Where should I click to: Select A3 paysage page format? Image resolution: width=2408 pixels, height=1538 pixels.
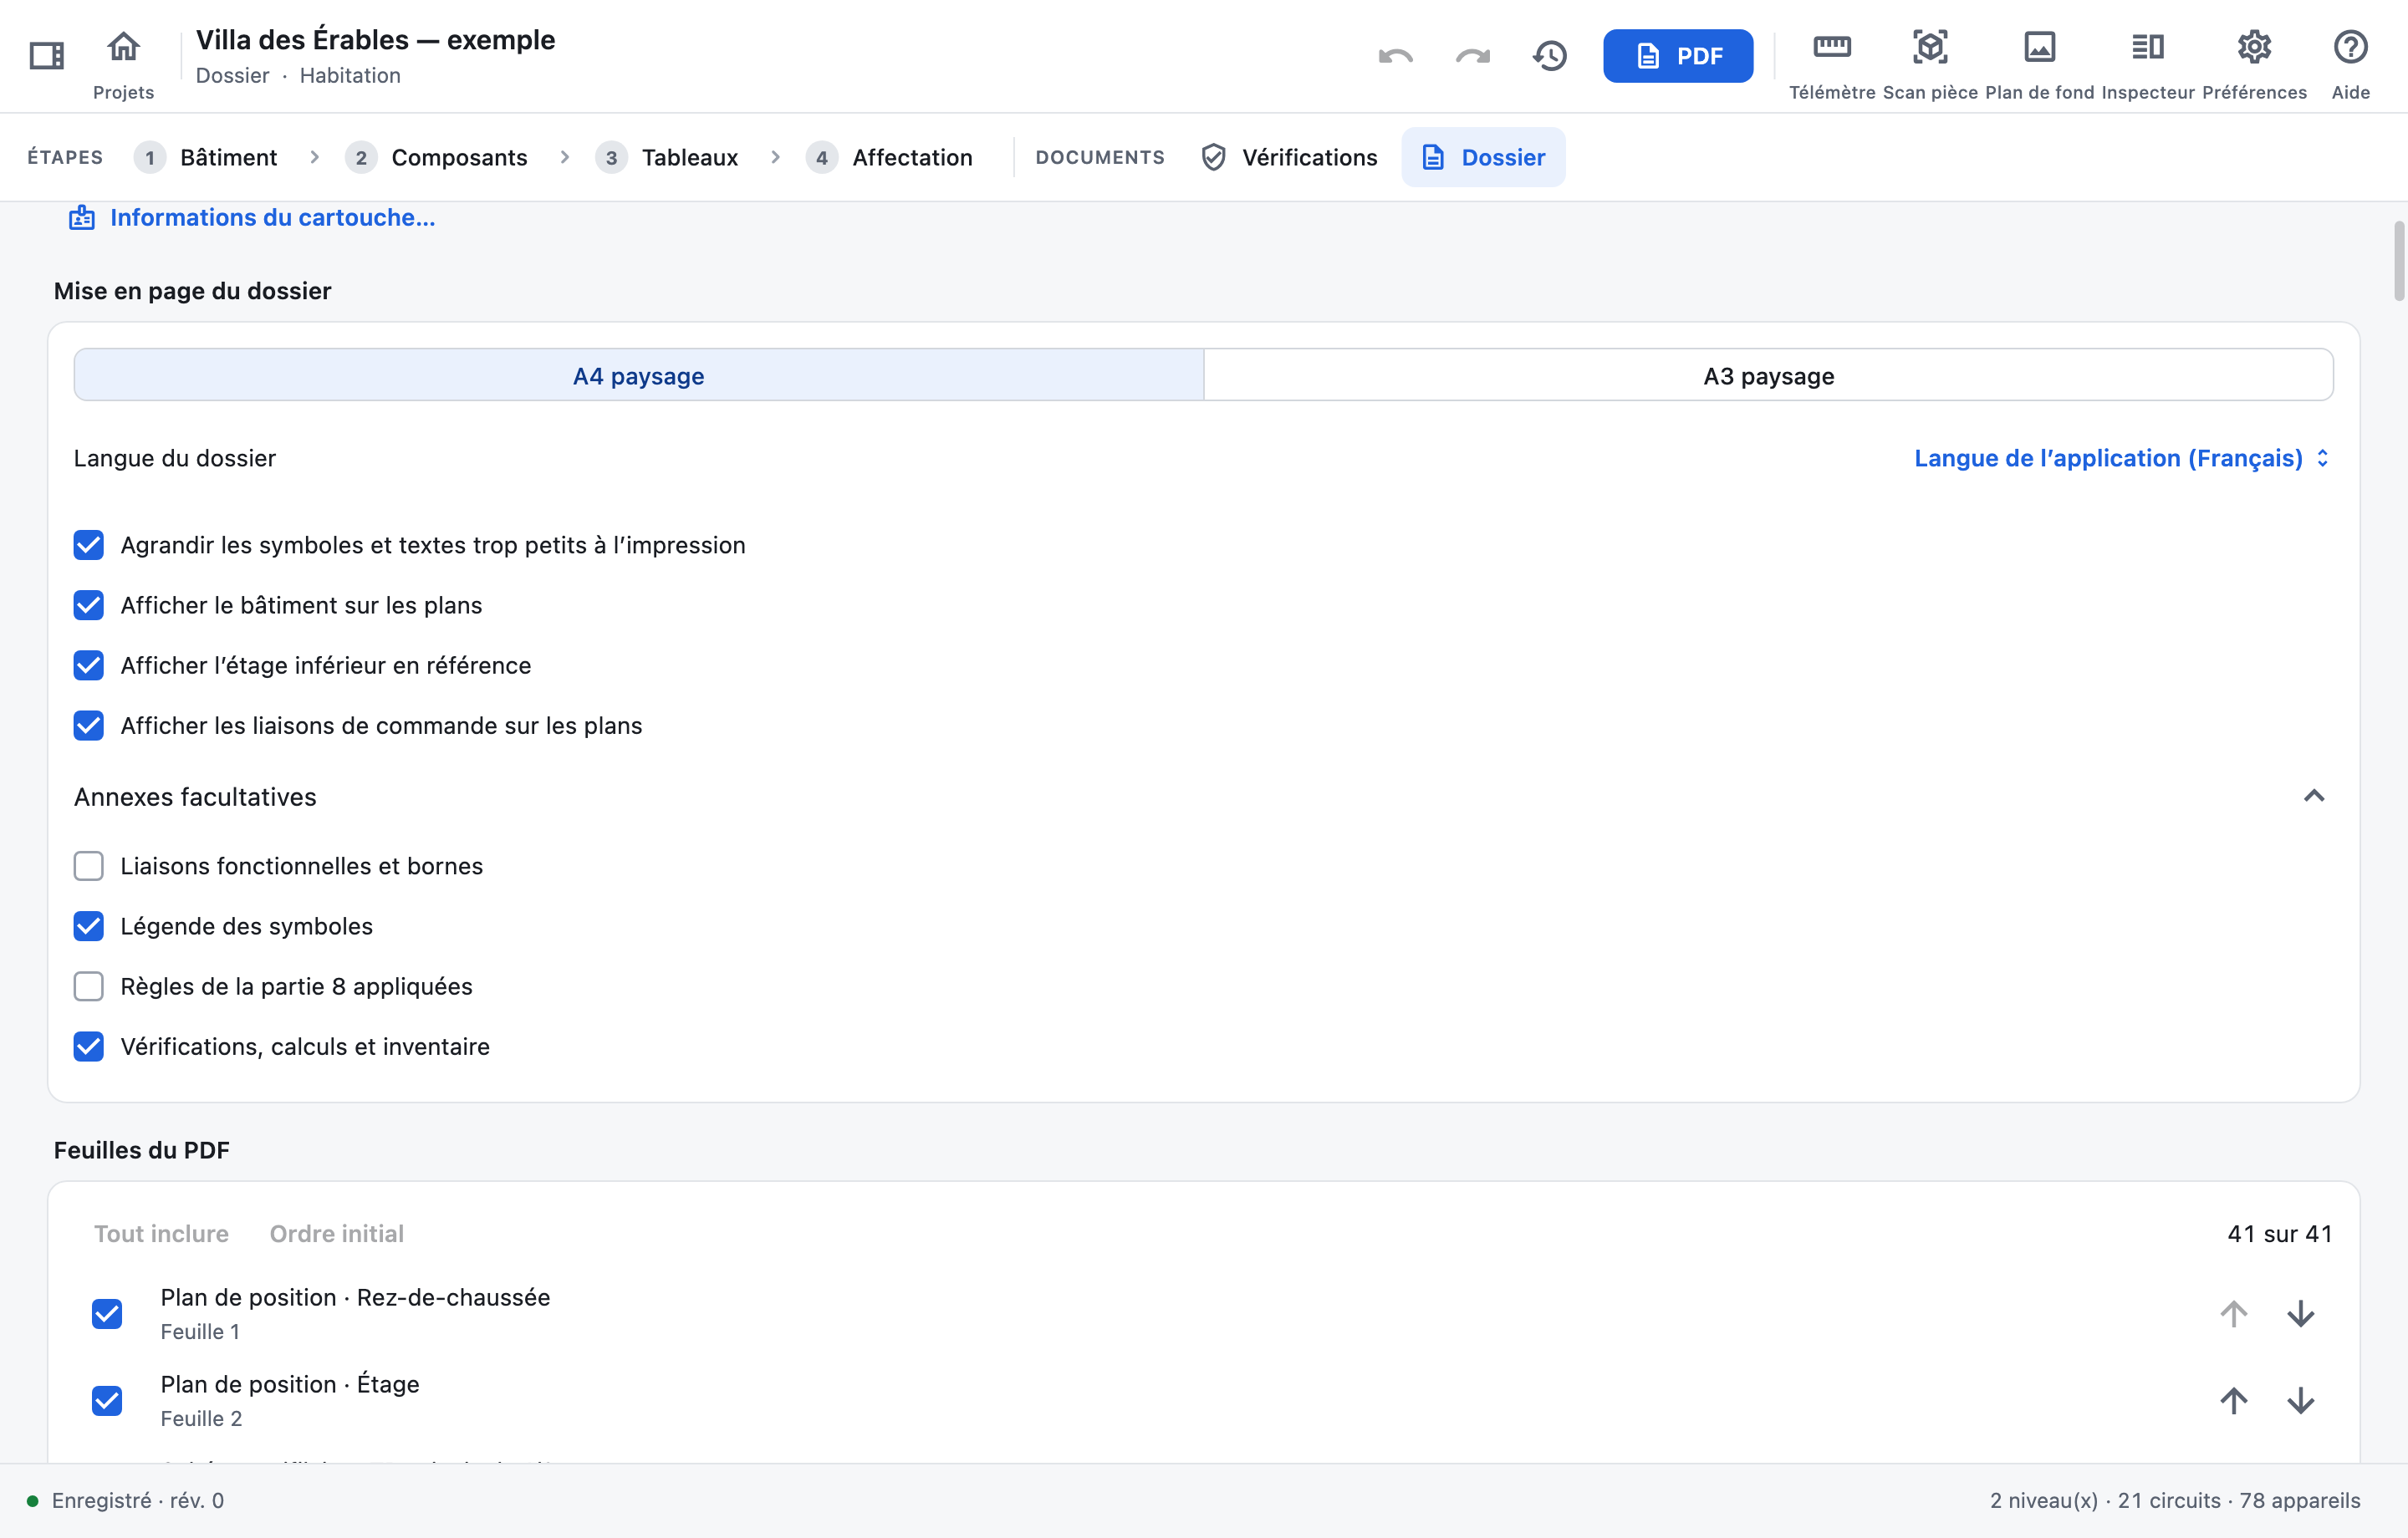(1768, 376)
